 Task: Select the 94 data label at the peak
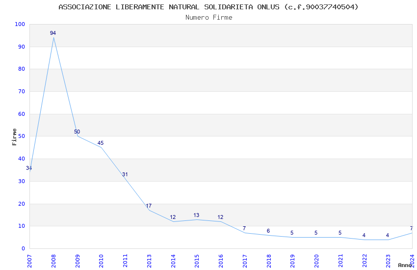[x=53, y=33]
